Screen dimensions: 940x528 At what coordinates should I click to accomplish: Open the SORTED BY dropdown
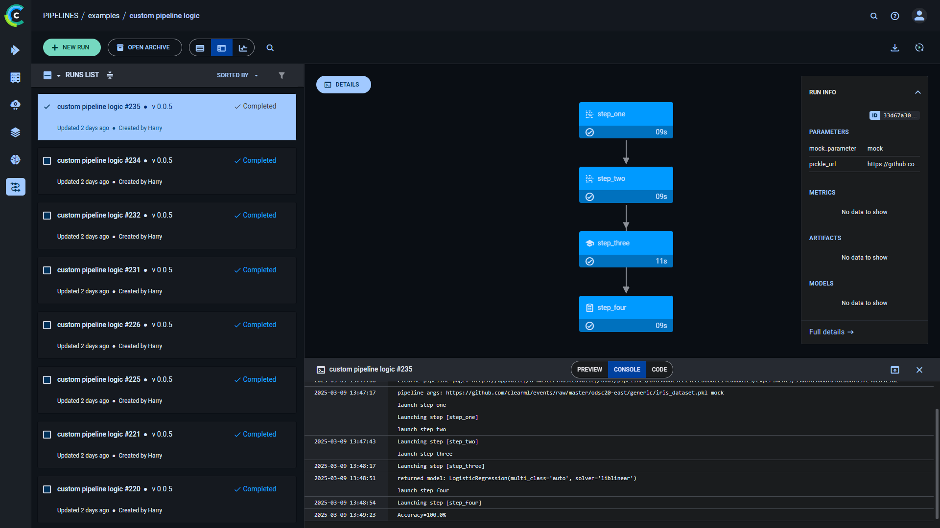(x=237, y=75)
